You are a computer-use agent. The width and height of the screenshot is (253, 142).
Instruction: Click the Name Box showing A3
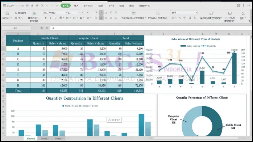coord(16,28)
